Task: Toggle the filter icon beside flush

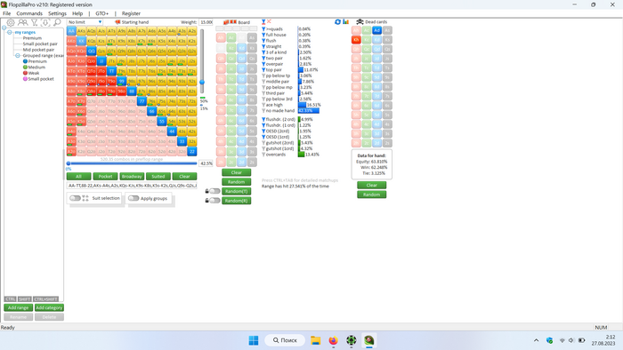Action: click(x=263, y=41)
